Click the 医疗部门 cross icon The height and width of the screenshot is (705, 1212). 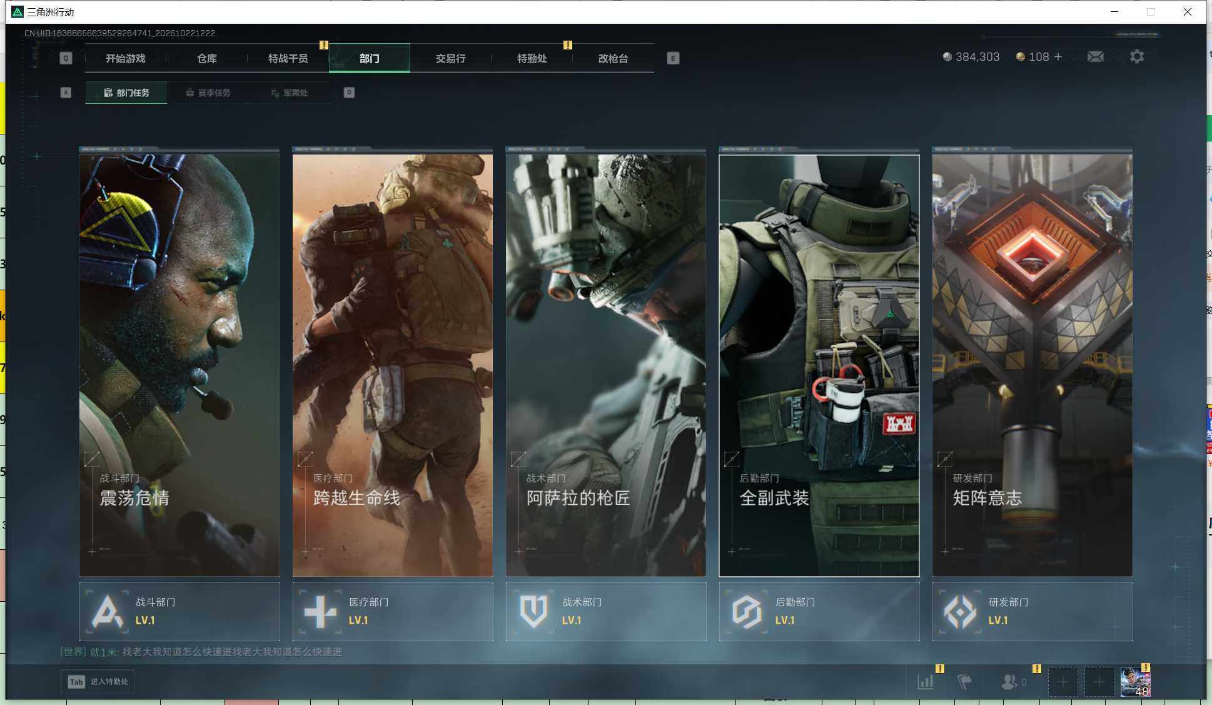320,611
